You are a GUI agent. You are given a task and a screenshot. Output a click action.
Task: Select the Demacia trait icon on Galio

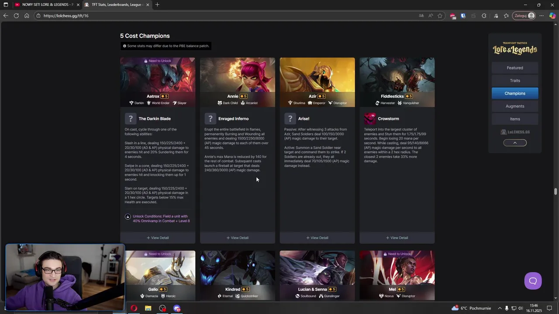click(142, 296)
